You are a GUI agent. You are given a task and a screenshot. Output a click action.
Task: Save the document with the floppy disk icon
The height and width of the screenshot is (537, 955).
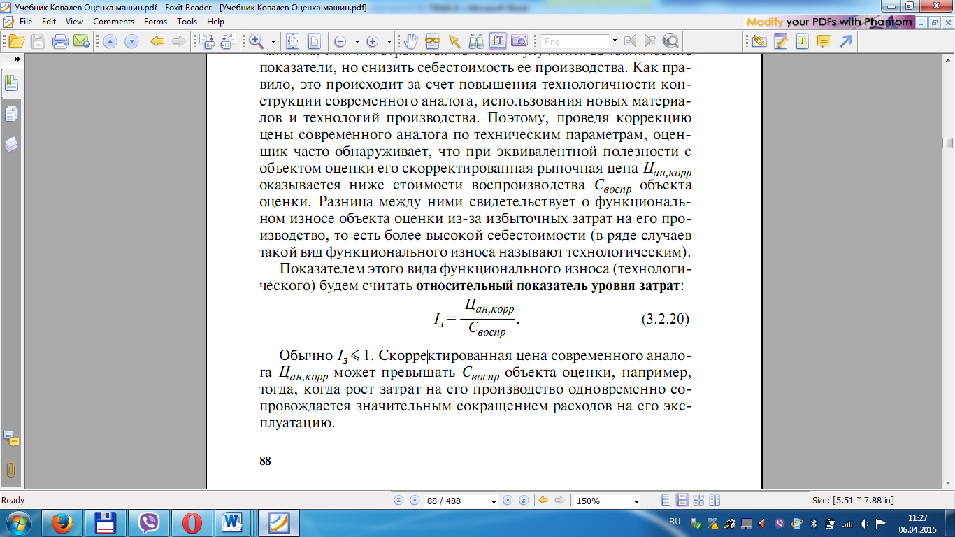38,41
